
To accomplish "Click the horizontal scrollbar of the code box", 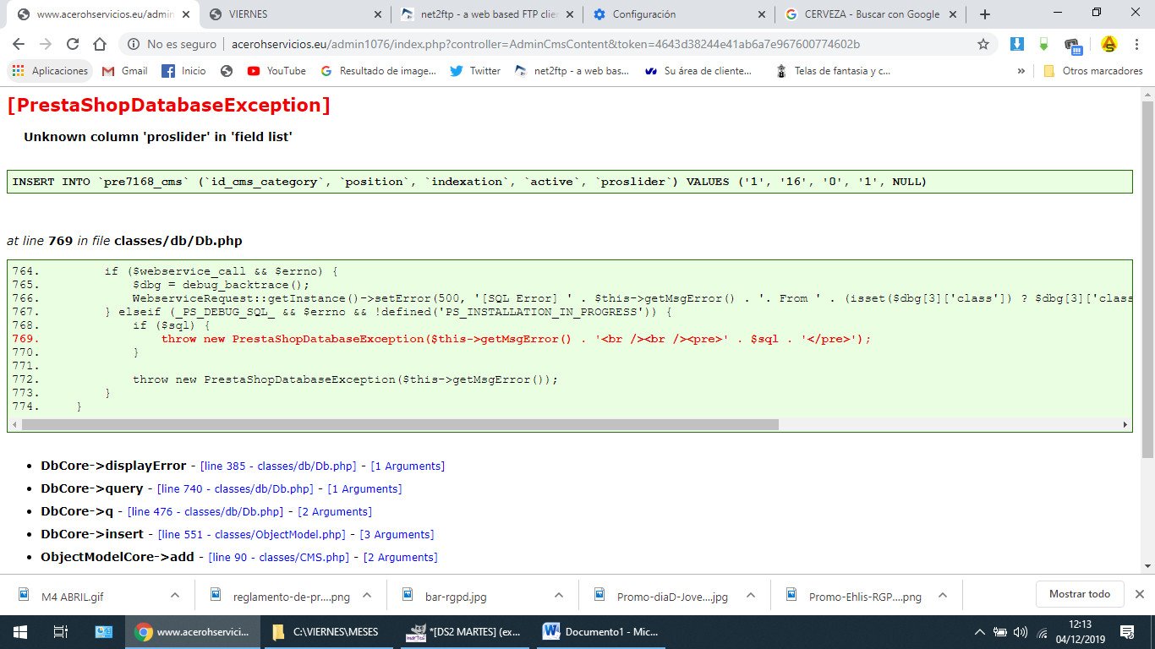I will tap(400, 424).
